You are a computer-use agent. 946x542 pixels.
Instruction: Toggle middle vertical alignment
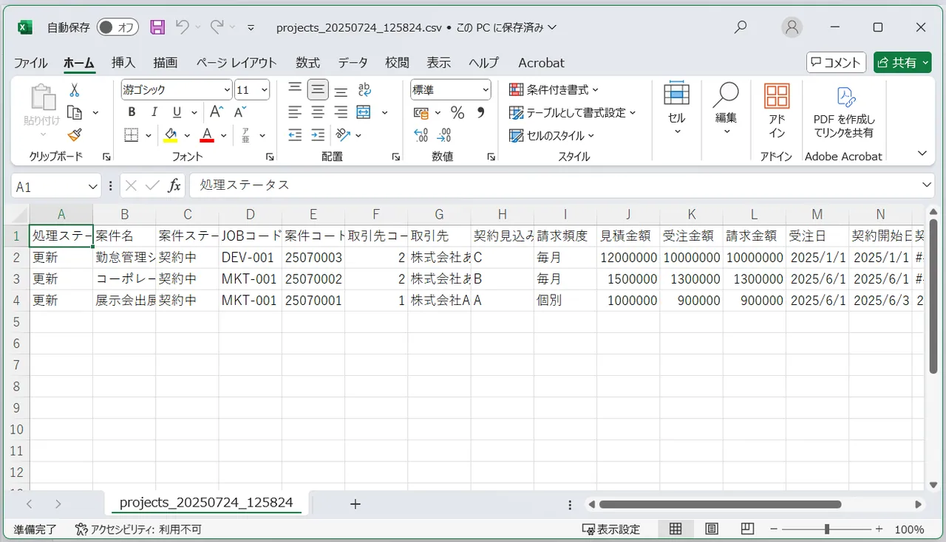click(318, 90)
